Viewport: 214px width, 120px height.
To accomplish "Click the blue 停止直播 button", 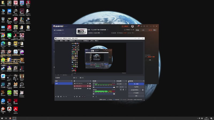I will (136, 84).
